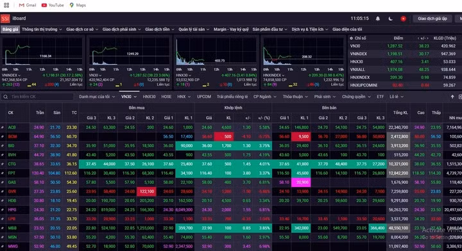Open the notifications bell icon
462x251 pixels.
pos(378,19)
